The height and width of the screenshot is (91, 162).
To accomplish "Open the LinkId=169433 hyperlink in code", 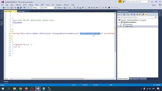I will [x=17, y=22].
